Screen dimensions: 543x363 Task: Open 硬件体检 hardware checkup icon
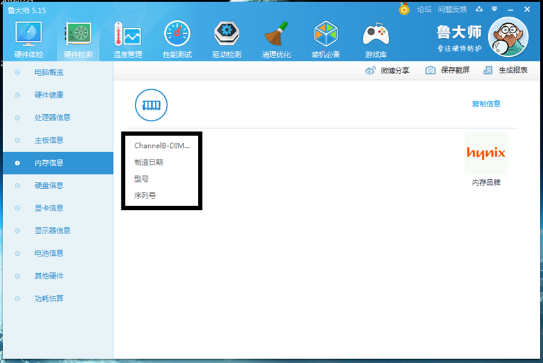tap(28, 40)
